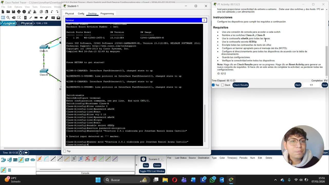Image resolution: width=329 pixels, height=185 pixels.
Task: Open the Options menu
Action: (18, 7)
